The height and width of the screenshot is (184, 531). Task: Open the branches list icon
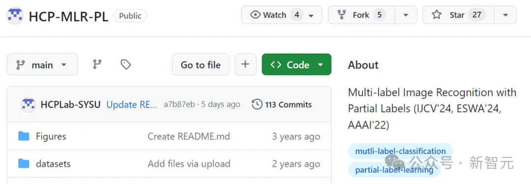(97, 64)
